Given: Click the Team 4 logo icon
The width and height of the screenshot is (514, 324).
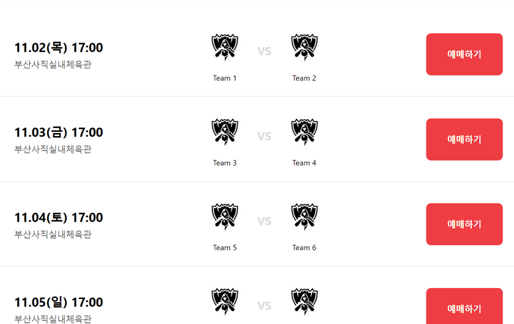Looking at the screenshot, I should click(304, 132).
